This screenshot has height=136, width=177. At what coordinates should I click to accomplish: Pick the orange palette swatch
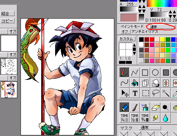coord(162,50)
